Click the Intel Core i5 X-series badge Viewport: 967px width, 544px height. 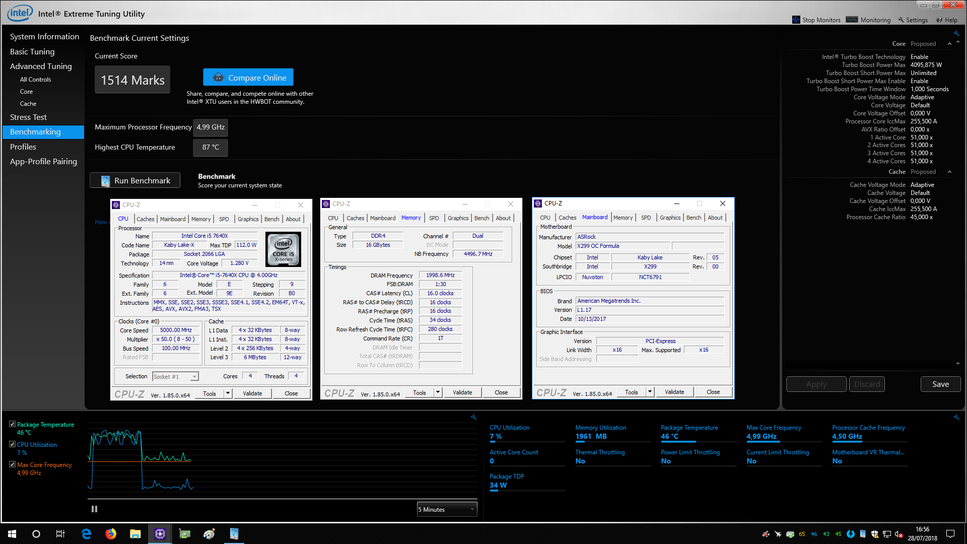[x=283, y=249]
